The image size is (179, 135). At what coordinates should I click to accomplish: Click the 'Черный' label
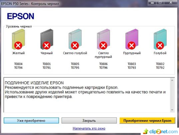pos(47,53)
